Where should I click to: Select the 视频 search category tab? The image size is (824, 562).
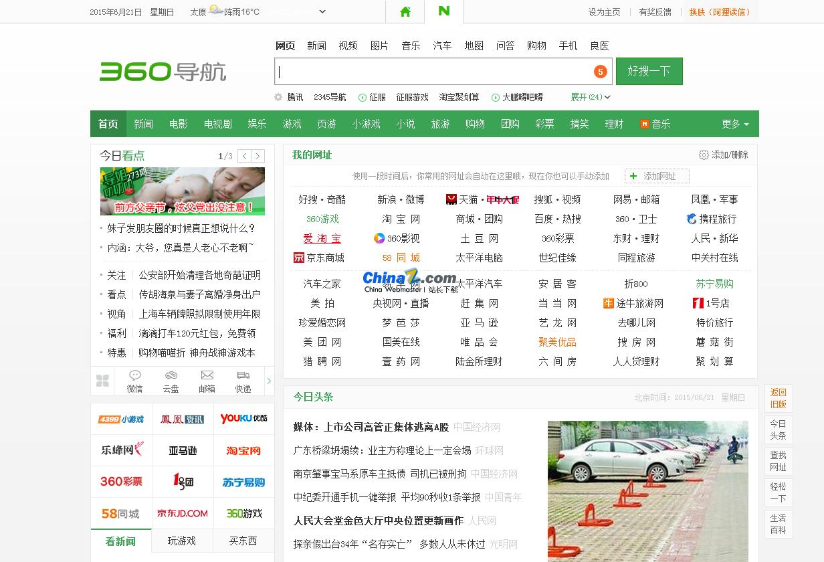point(348,45)
